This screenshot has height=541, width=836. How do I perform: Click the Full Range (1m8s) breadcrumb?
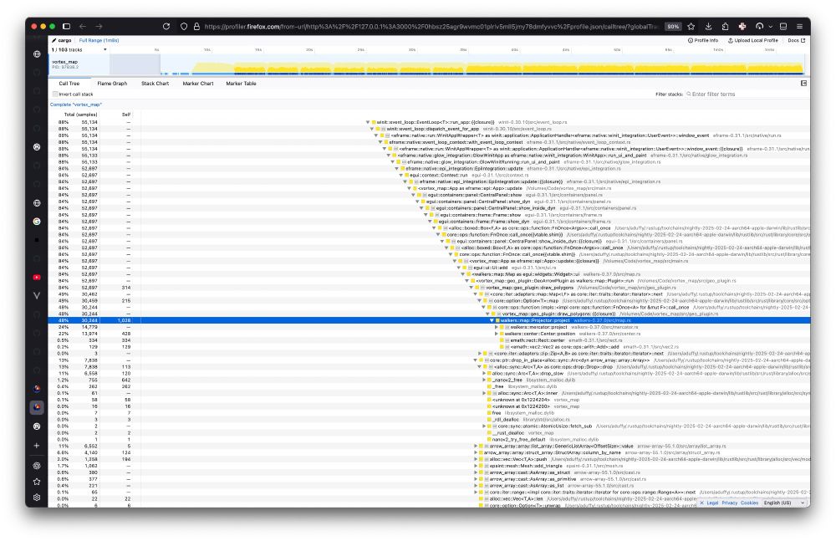coord(99,40)
